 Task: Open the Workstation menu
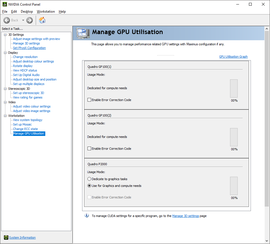point(46,12)
